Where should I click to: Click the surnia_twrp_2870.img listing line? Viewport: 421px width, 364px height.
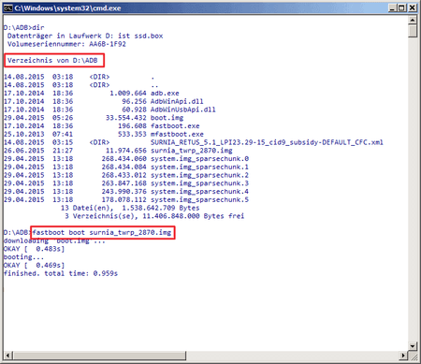pos(118,151)
